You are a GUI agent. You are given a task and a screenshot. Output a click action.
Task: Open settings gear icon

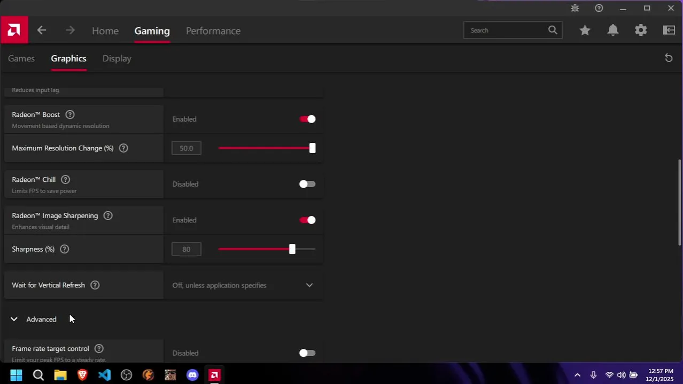tap(641, 30)
